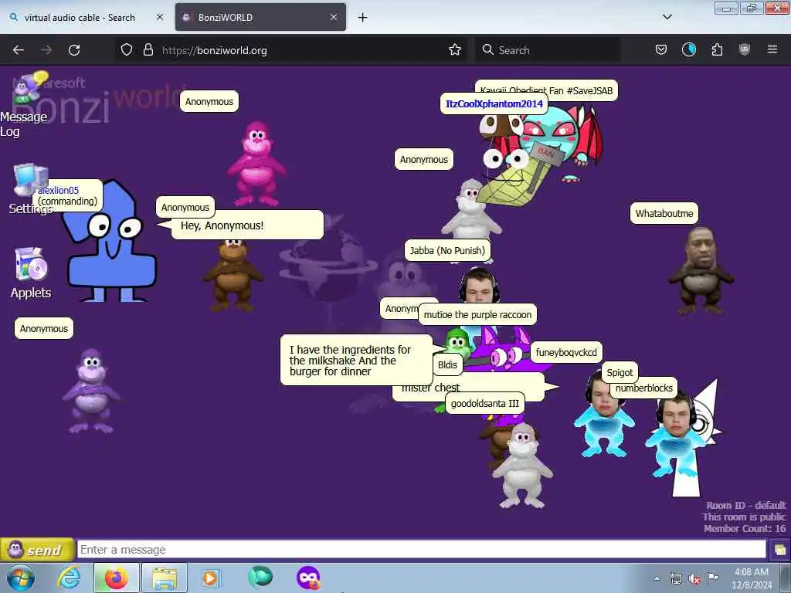This screenshot has width=791, height=593.
Task: Click the Firefox taskbar icon
Action: pyautogui.click(x=117, y=578)
